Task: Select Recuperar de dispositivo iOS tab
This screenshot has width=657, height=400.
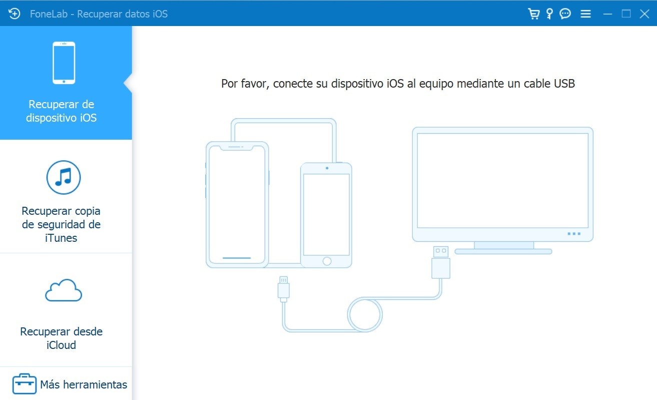Action: pyautogui.click(x=66, y=83)
